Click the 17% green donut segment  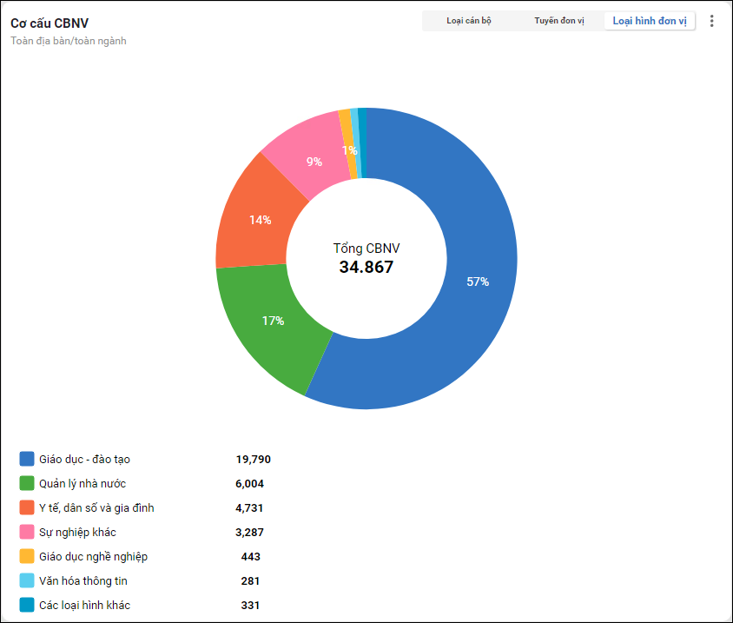point(273,321)
